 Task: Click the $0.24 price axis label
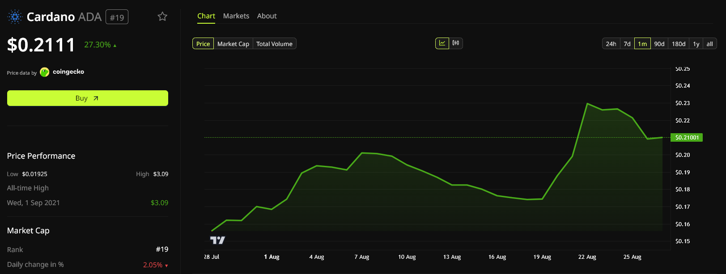[683, 86]
